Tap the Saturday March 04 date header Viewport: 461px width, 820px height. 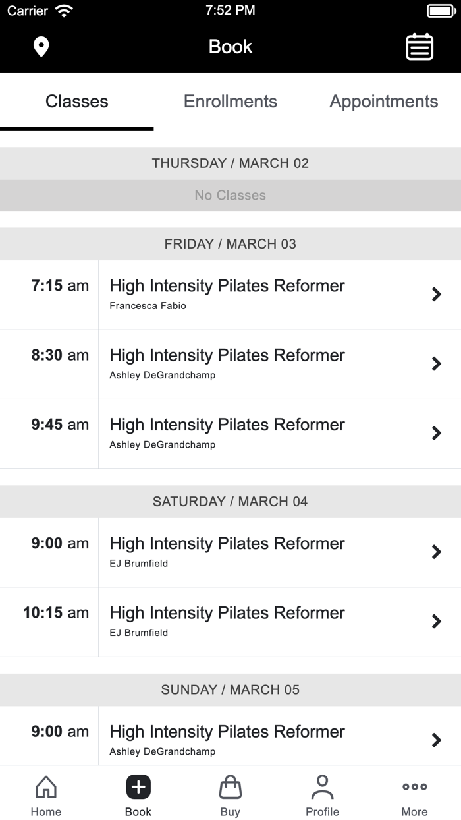230,502
